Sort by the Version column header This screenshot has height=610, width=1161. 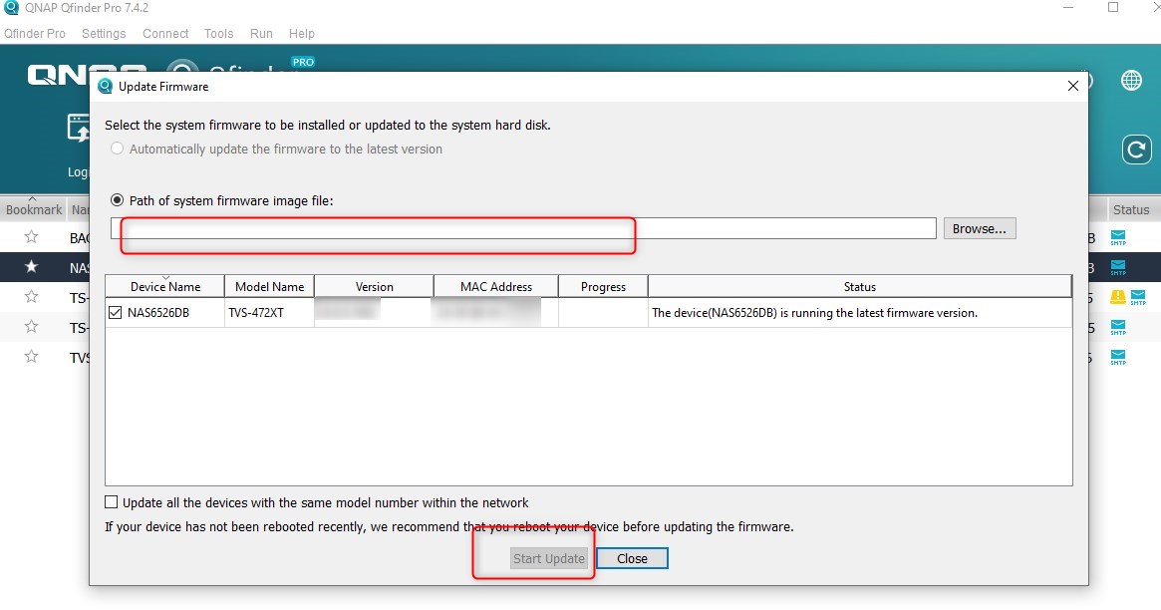click(x=374, y=286)
